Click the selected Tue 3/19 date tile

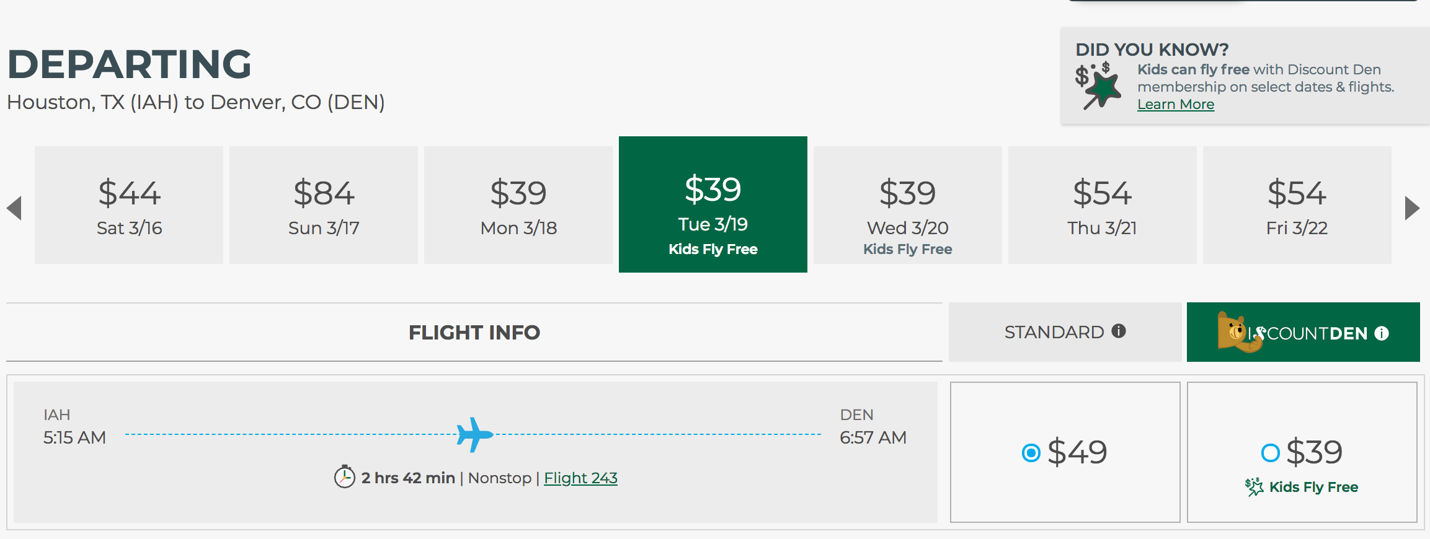click(713, 204)
